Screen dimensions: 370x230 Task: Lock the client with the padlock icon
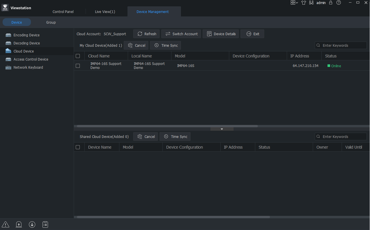[331, 3]
